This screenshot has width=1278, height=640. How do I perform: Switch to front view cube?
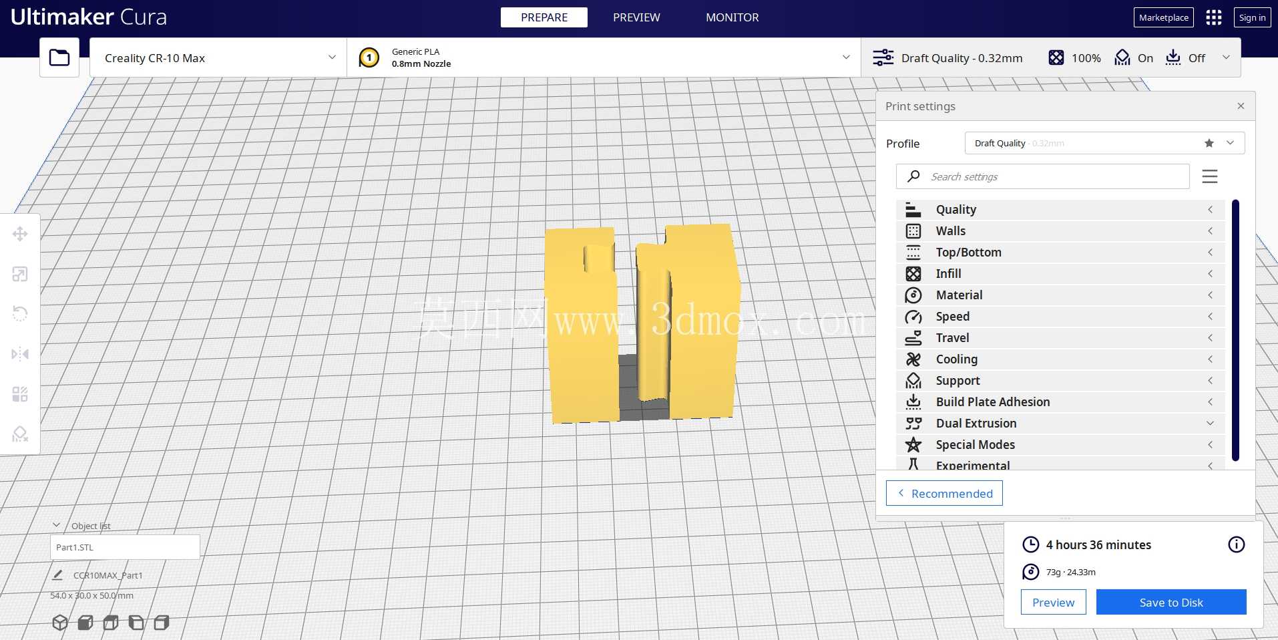pyautogui.click(x=85, y=623)
